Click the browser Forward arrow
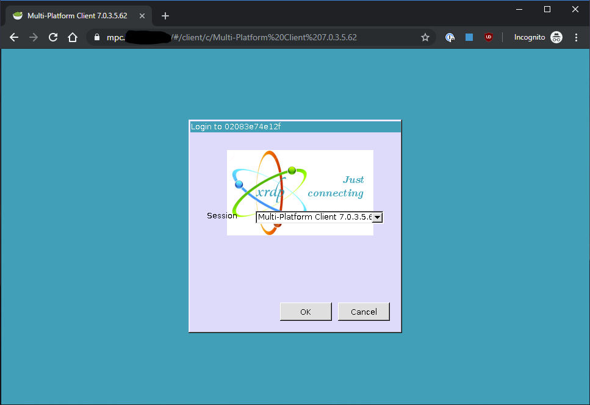The width and height of the screenshot is (590, 405). point(34,37)
